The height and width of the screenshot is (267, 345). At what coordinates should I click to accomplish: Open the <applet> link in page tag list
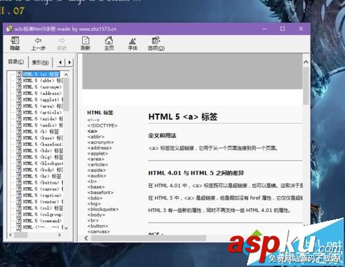point(97,153)
